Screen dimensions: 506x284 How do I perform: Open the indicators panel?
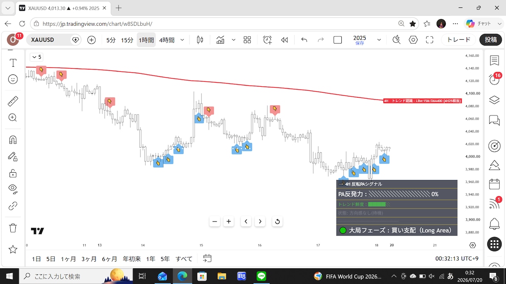(x=220, y=40)
